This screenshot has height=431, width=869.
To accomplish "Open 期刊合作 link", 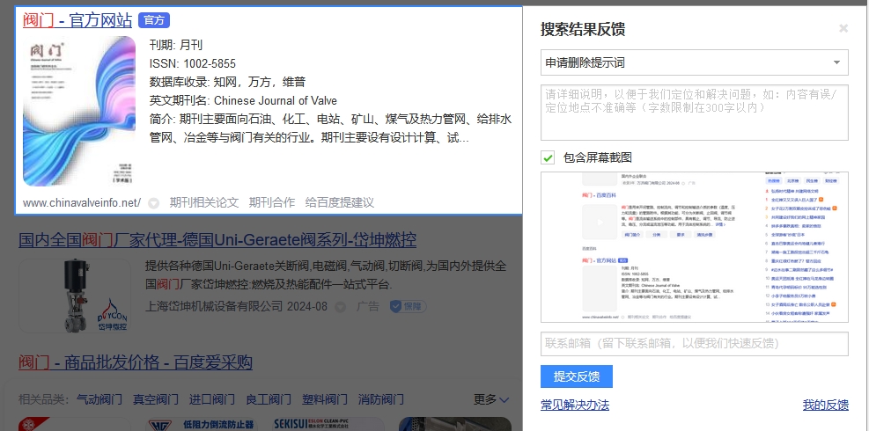I will (x=271, y=203).
